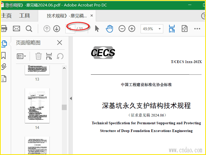Click text T/CECS 1xxx-202X
Image resolution: width=206 pixels, height=155 pixels.
coord(186,62)
